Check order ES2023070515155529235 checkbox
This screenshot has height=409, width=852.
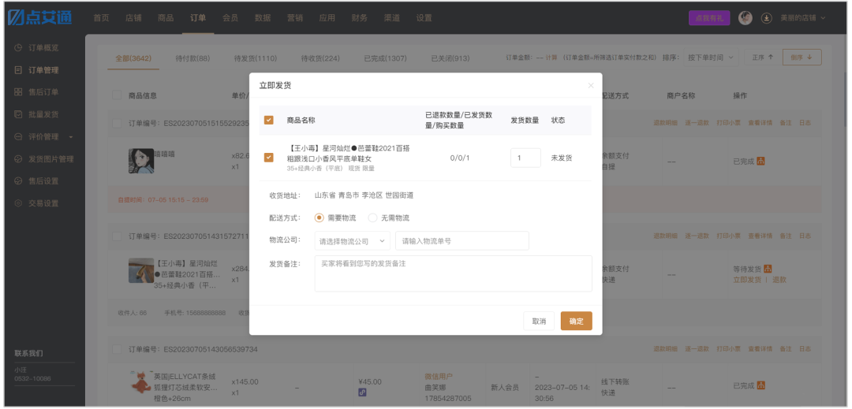click(x=117, y=123)
